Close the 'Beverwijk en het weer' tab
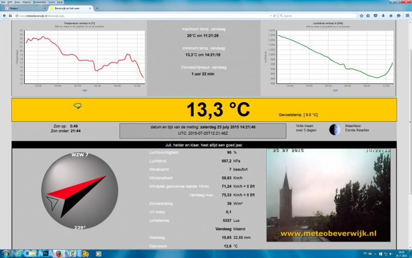 click(90, 8)
